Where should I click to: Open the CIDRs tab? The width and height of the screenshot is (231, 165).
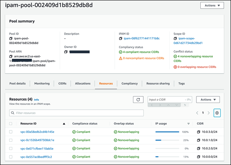tap(62, 83)
